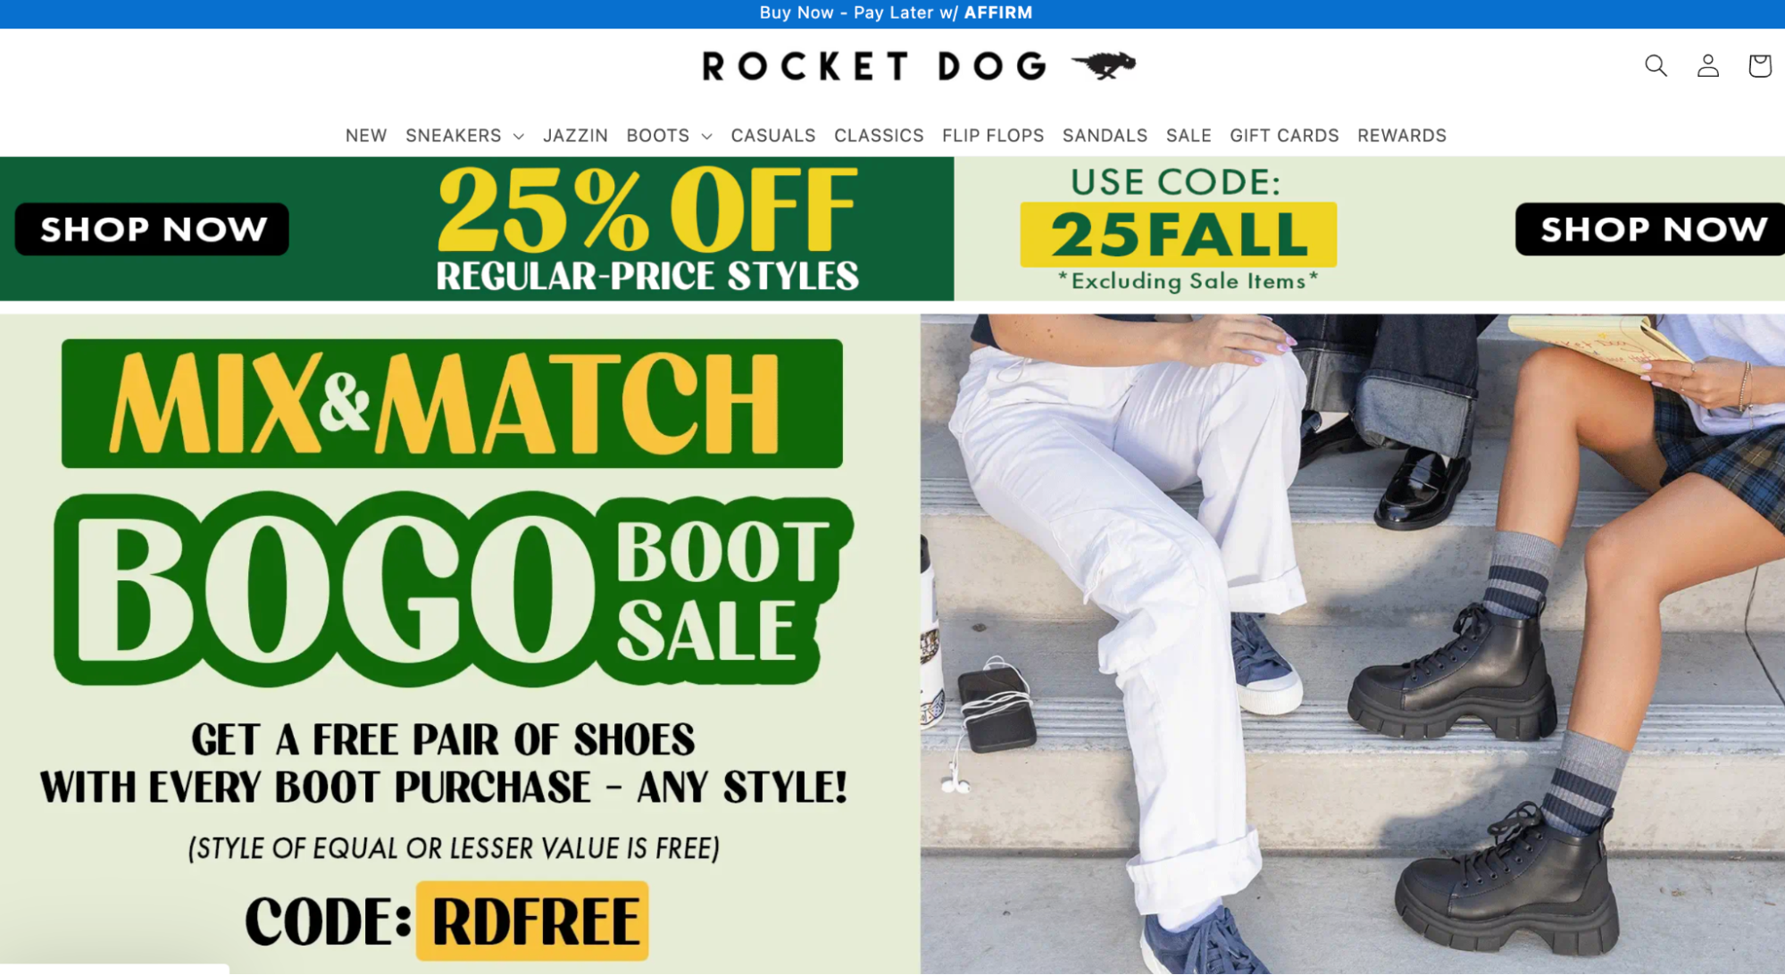
Task: Click the left Shop Now button
Action: coord(152,229)
